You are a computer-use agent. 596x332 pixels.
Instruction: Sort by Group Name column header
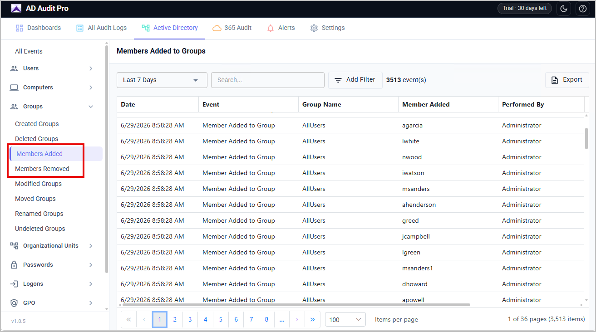[348, 104]
